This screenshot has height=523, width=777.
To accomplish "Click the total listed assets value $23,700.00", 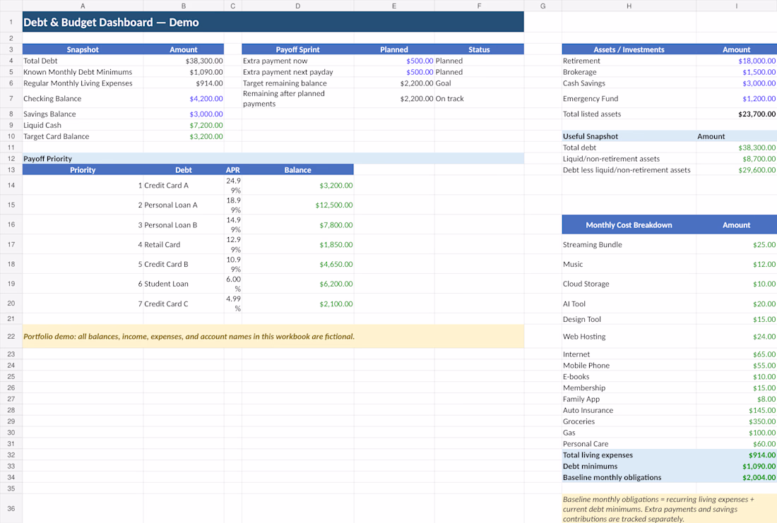I will (x=757, y=114).
